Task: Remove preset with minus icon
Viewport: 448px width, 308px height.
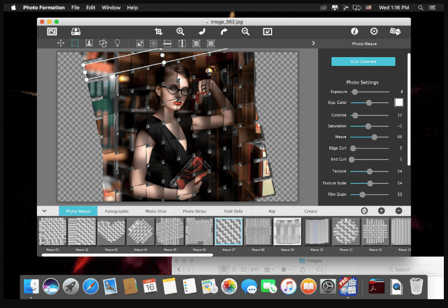Action: [399, 211]
